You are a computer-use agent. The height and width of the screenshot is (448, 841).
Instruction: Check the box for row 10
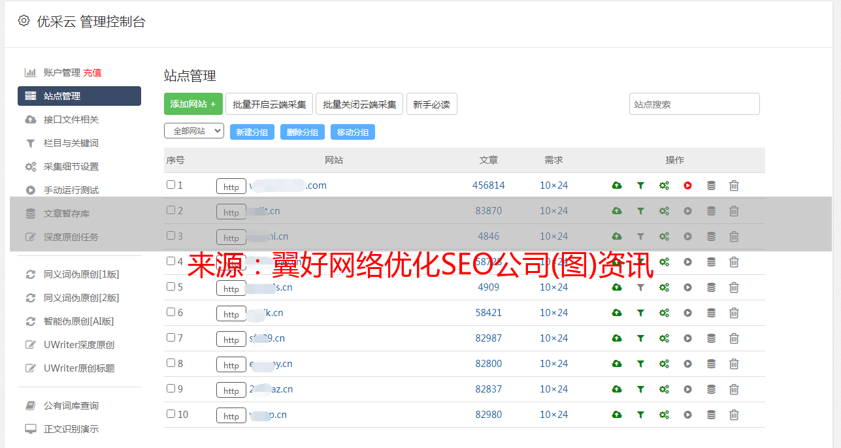pyautogui.click(x=171, y=414)
